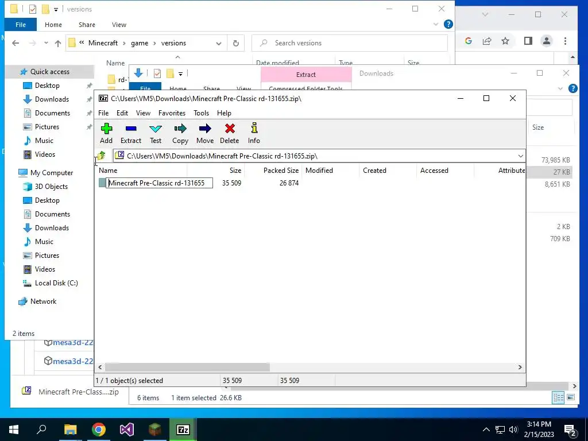Open pinned Pictures under Quick access
The height and width of the screenshot is (441, 588).
(x=47, y=127)
